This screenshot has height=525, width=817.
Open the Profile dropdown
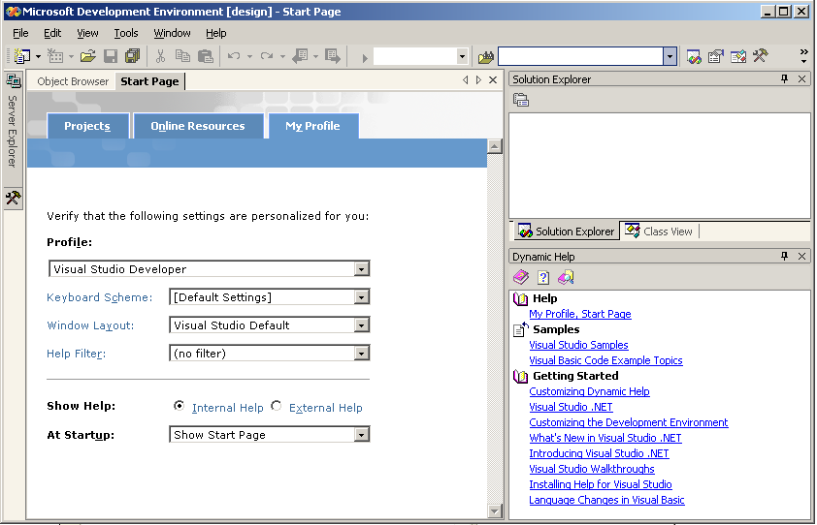361,269
